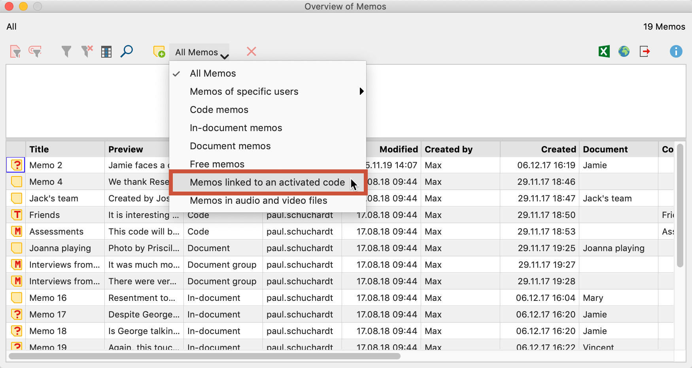Click the activate documents with memos icon
This screenshot has height=368, width=692.
pyautogui.click(x=15, y=52)
